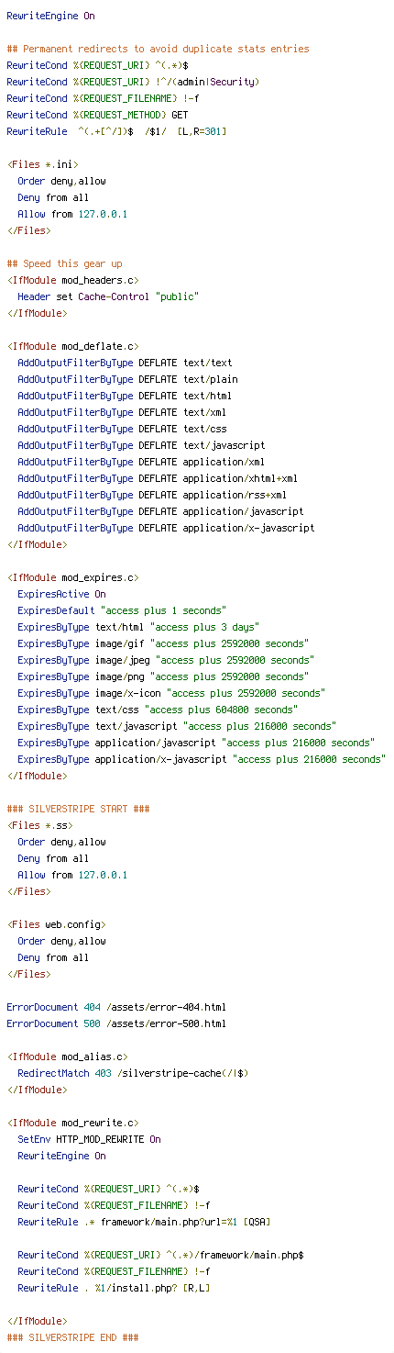The width and height of the screenshot is (394, 1353).
Task: Select the Permanent redirects comment line
Action: (158, 49)
